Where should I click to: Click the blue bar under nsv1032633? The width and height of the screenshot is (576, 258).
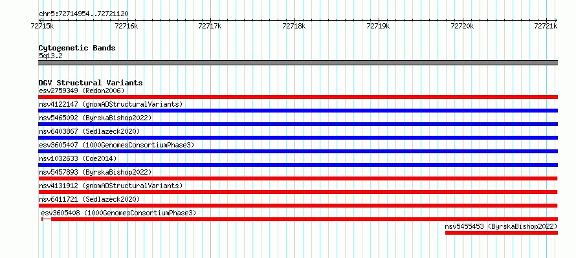pos(298,165)
